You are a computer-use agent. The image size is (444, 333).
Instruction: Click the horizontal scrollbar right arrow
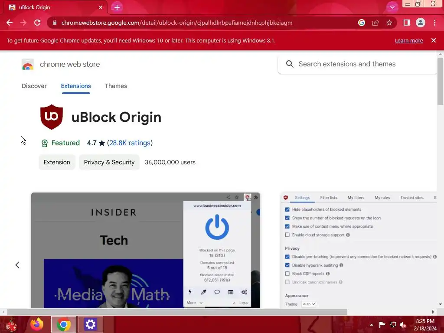[433, 312]
